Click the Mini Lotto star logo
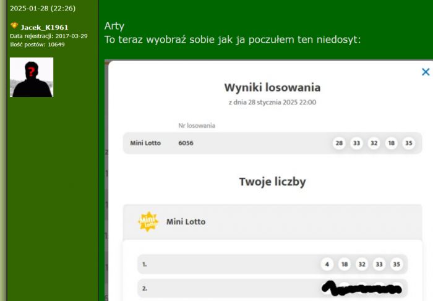The width and height of the screenshot is (433, 301). 148,221
